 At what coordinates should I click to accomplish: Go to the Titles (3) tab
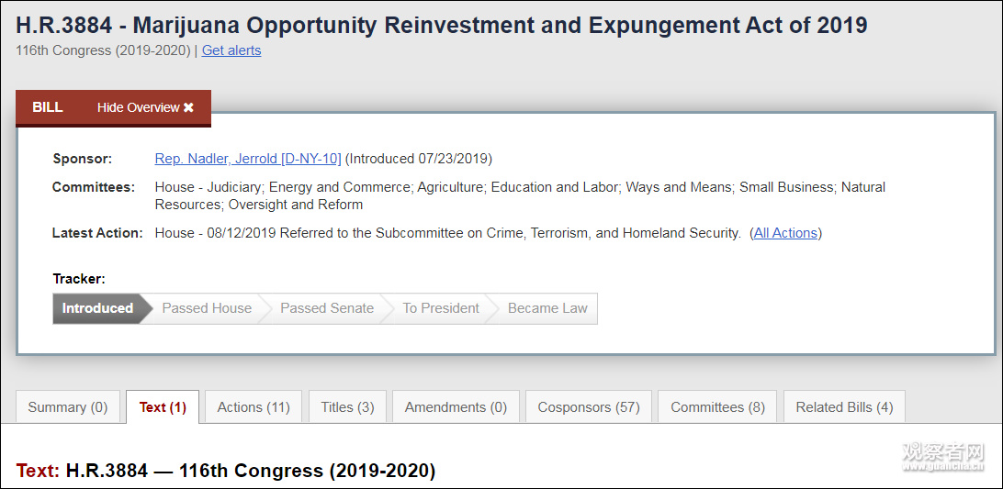coord(347,407)
